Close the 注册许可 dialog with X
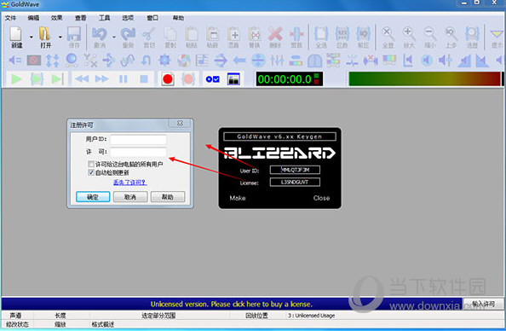The height and width of the screenshot is (331, 506). click(180, 123)
